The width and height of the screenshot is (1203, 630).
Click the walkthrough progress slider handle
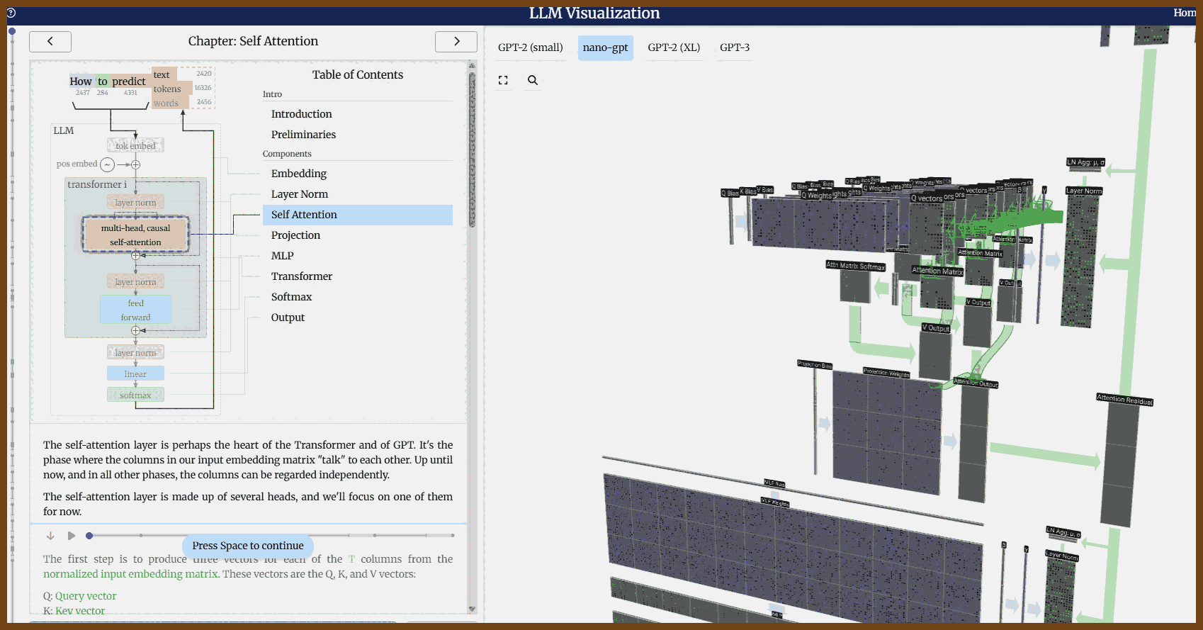(x=89, y=536)
